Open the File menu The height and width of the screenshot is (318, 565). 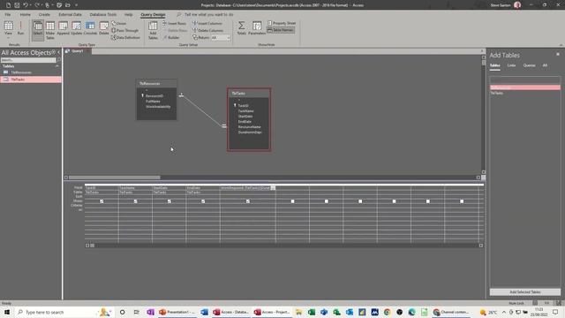(8, 14)
